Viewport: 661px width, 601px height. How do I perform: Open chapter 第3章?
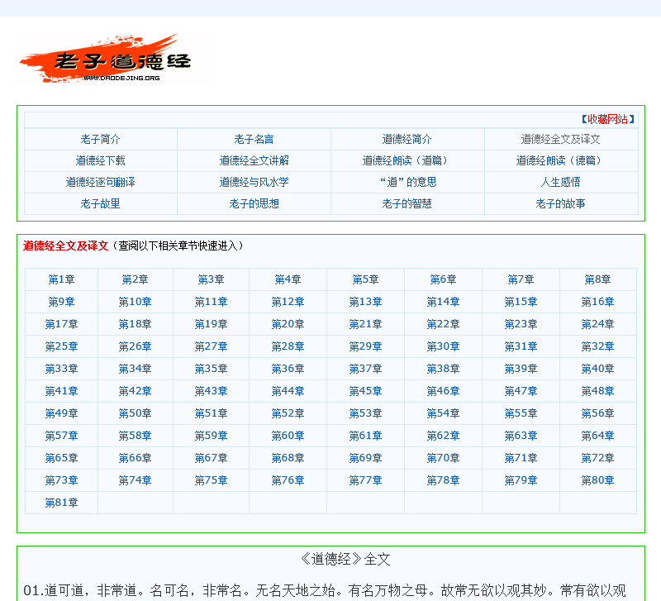[x=211, y=279]
